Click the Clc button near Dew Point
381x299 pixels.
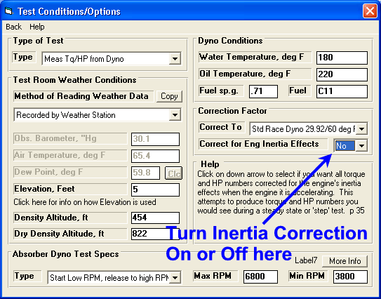point(174,173)
